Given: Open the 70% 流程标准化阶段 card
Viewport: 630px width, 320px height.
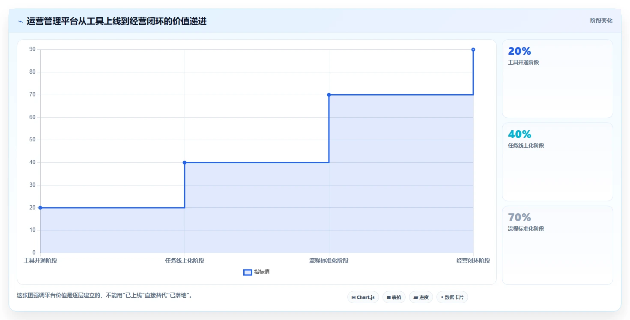Looking at the screenshot, I should pyautogui.click(x=557, y=245).
